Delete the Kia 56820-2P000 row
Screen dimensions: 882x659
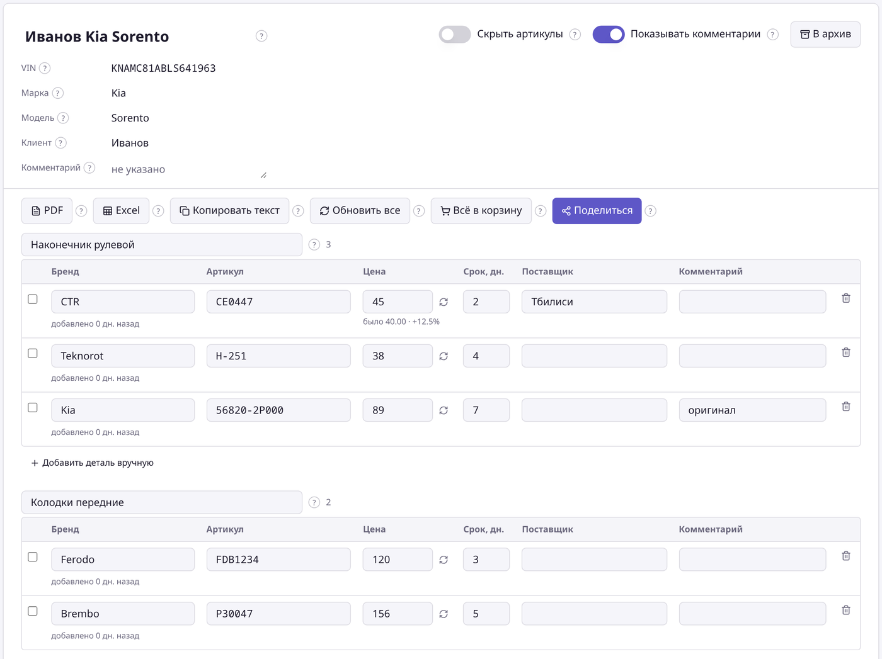click(x=846, y=407)
